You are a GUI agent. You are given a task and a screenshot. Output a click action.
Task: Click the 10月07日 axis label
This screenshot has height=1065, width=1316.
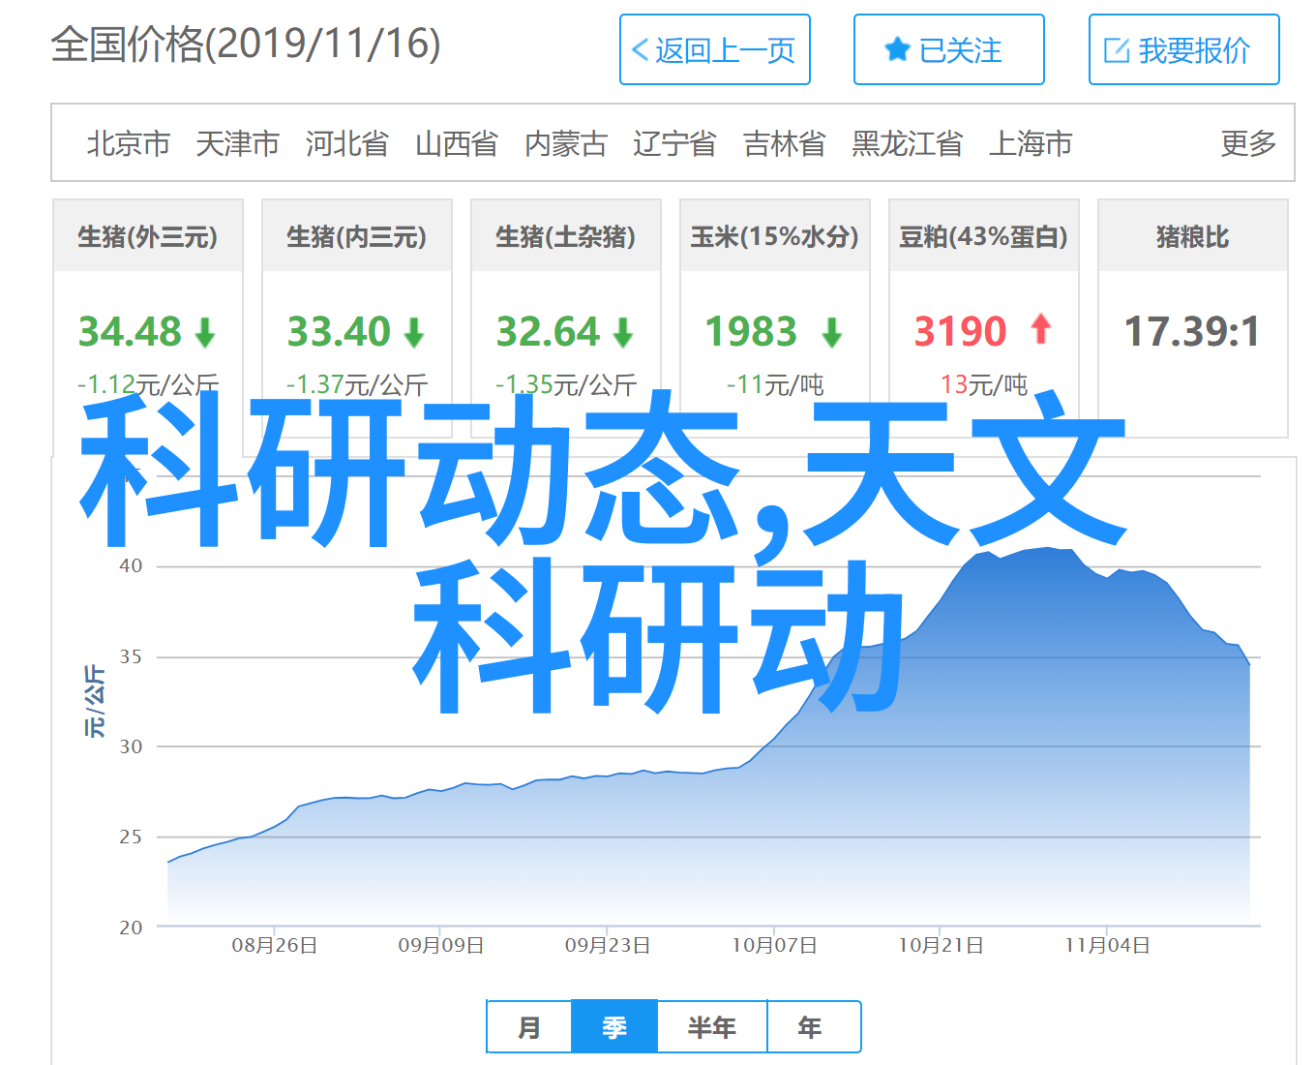coord(774,945)
